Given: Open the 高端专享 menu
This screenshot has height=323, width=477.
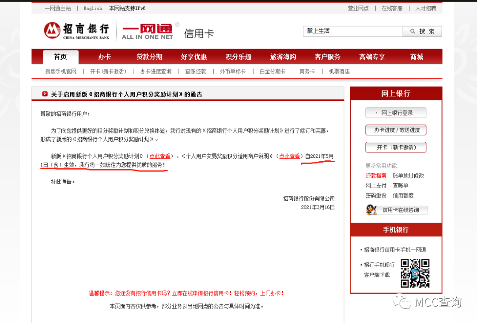Looking at the screenshot, I should coord(372,57).
